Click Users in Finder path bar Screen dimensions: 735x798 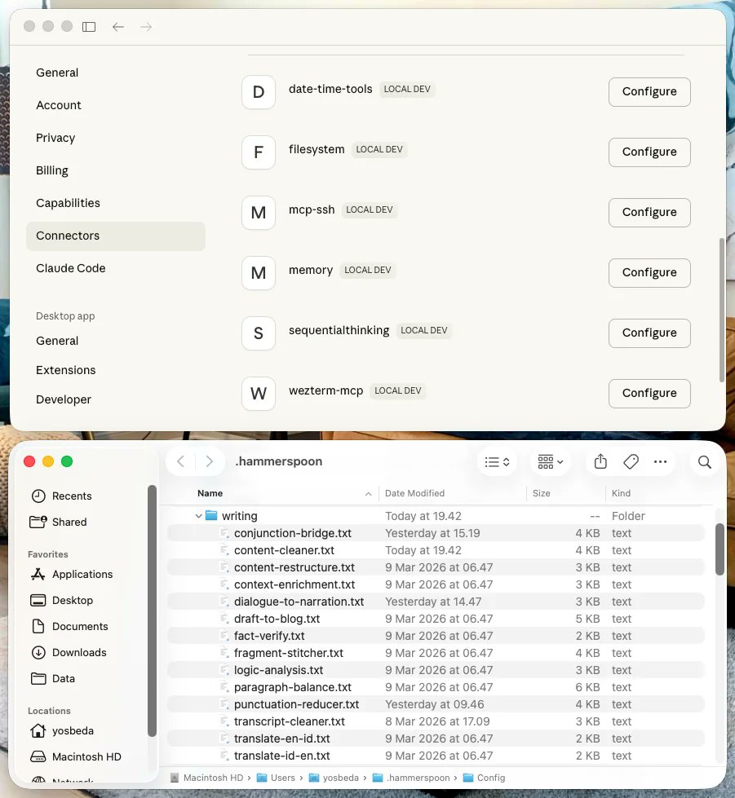tap(276, 778)
